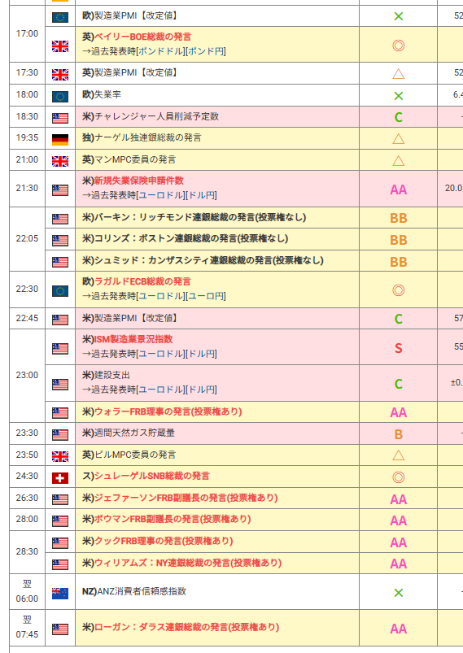Select the event title ローガン：ダラス連銀総裁の発言

coord(186,627)
